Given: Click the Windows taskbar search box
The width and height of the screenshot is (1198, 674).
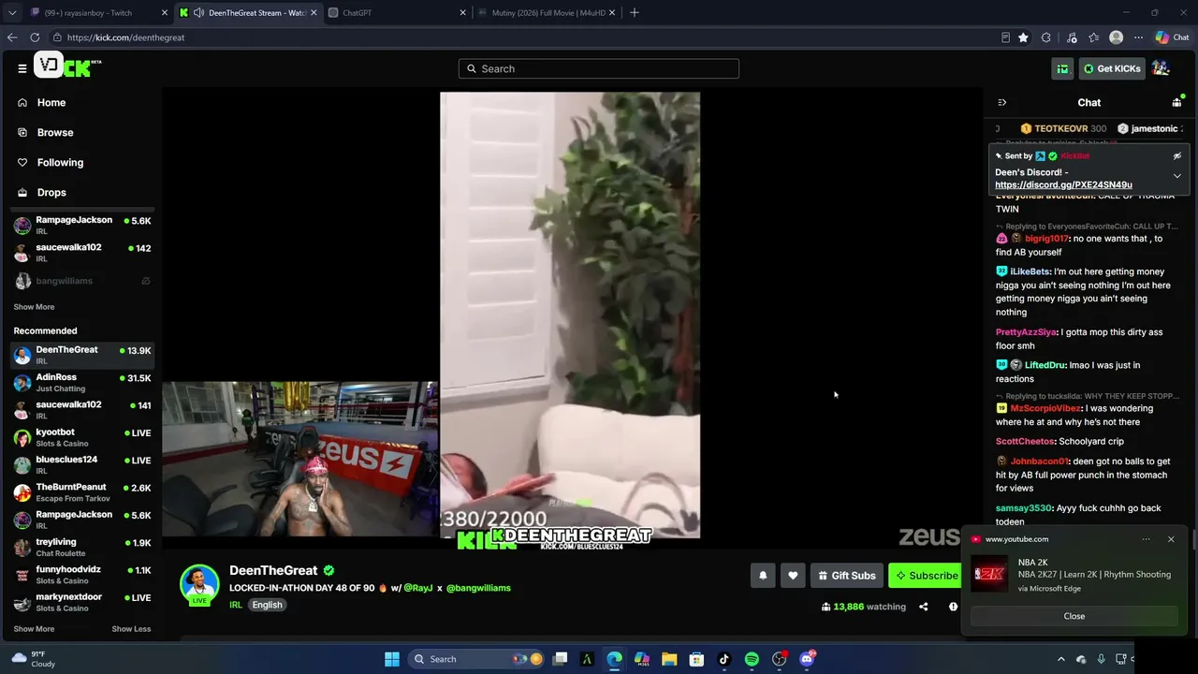Looking at the screenshot, I should pyautogui.click(x=477, y=659).
